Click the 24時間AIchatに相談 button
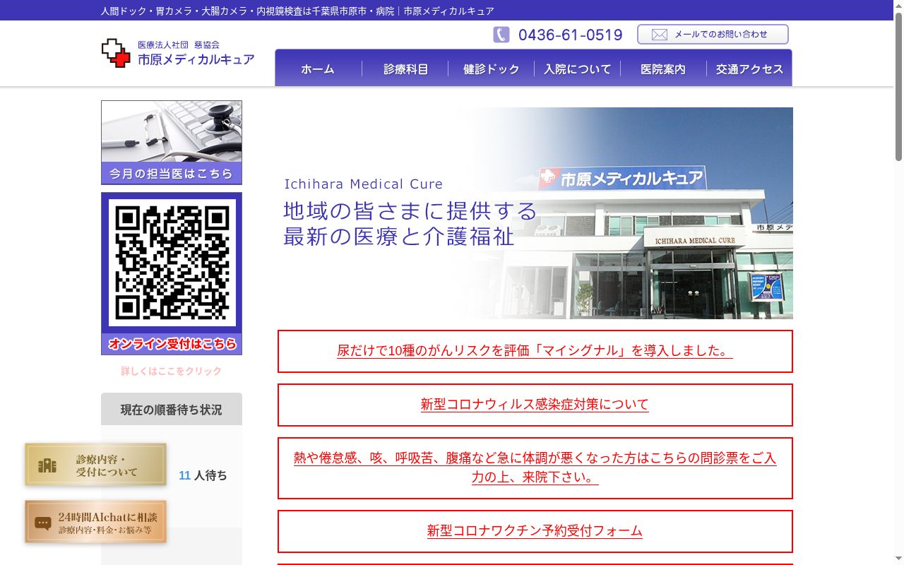The width and height of the screenshot is (904, 565). (96, 522)
